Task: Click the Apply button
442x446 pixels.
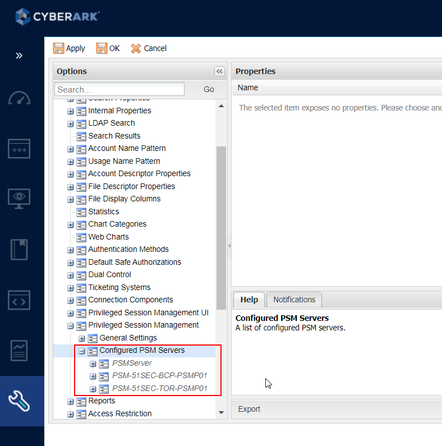Action: 69,48
